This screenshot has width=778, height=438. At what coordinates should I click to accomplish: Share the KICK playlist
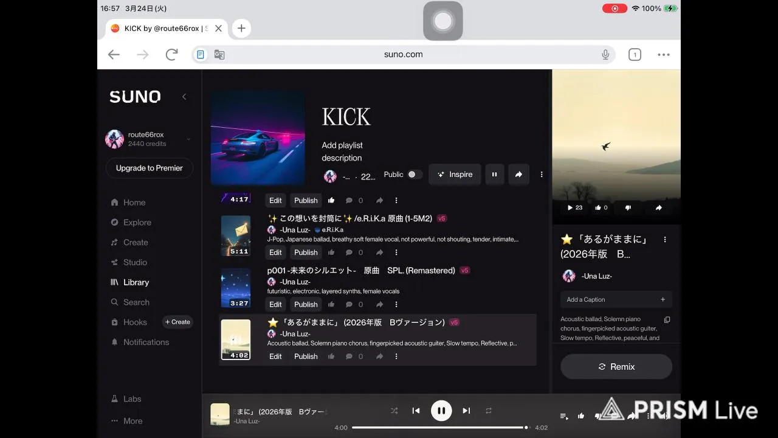click(518, 175)
